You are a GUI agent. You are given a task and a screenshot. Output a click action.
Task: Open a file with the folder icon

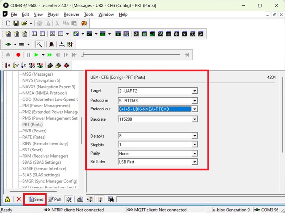click(24, 23)
